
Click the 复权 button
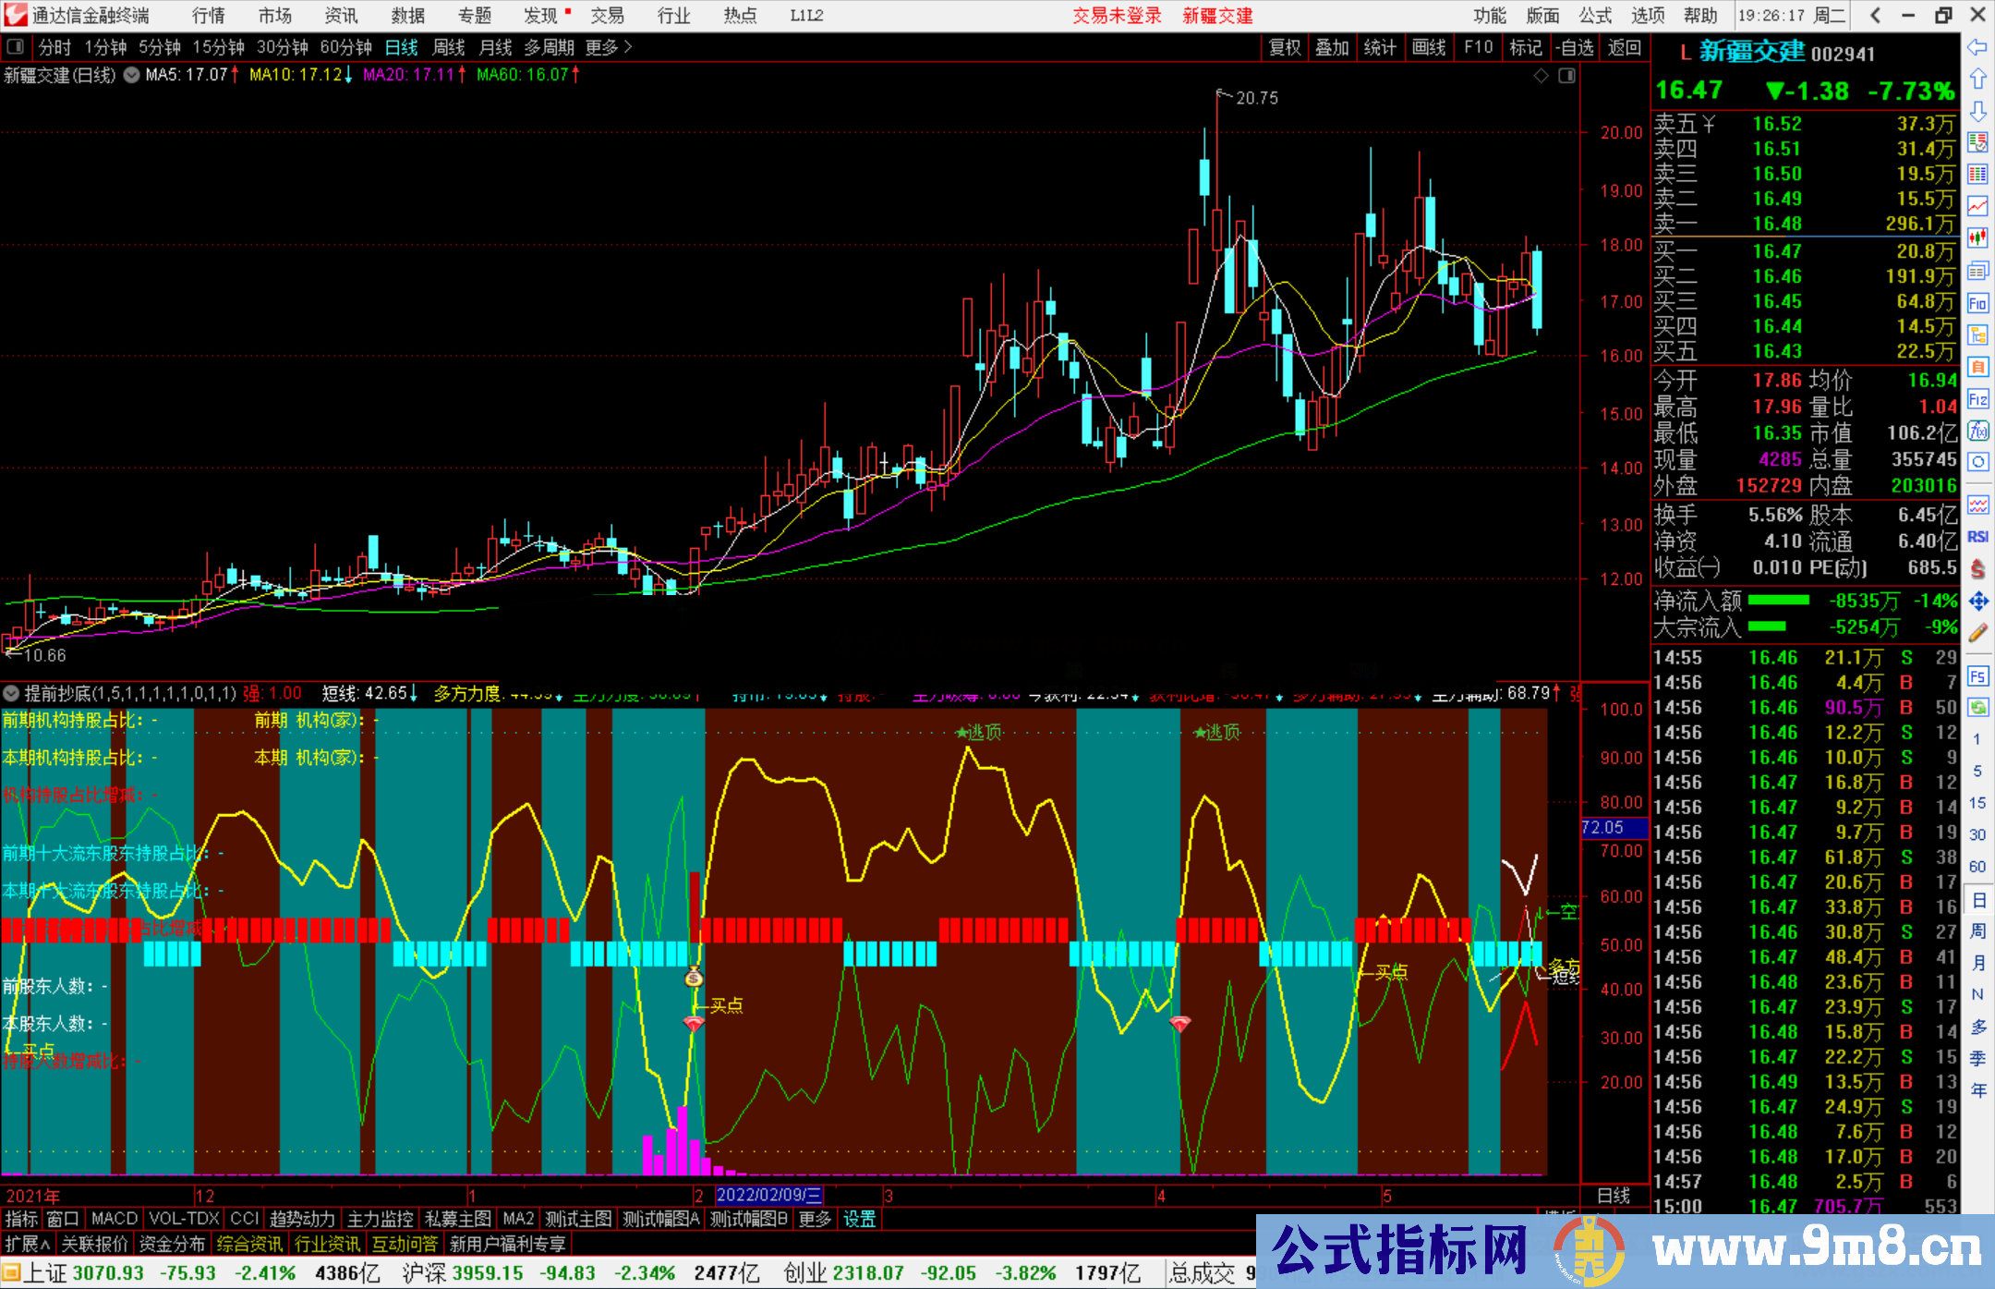pos(1285,47)
